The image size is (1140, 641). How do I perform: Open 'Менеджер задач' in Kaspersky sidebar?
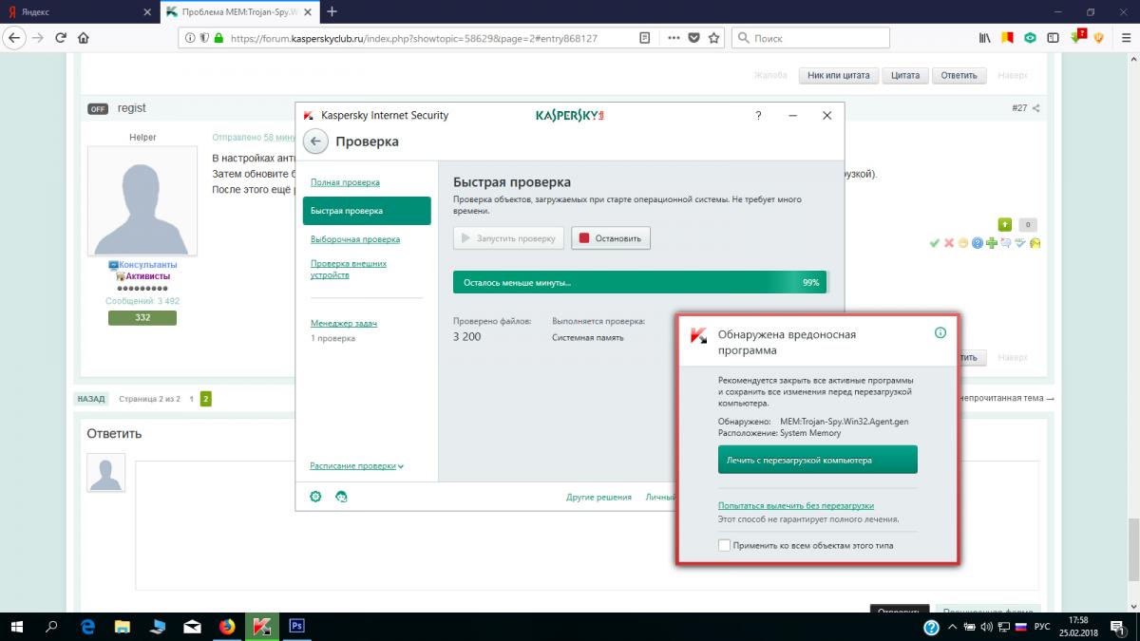344,324
